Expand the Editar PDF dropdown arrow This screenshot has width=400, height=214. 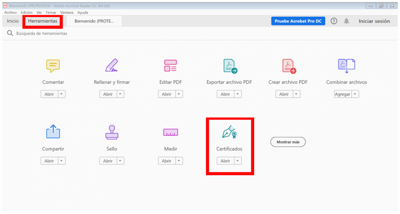click(179, 94)
